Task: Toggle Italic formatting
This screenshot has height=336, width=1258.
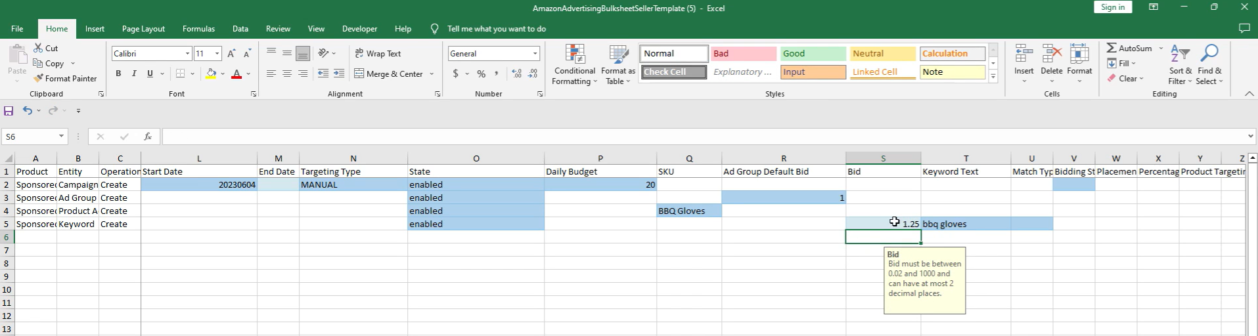Action: pyautogui.click(x=134, y=73)
